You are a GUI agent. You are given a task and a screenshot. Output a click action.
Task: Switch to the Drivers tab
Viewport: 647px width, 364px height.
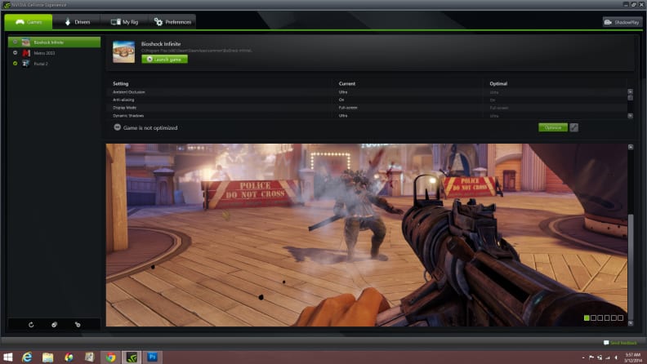coord(77,22)
